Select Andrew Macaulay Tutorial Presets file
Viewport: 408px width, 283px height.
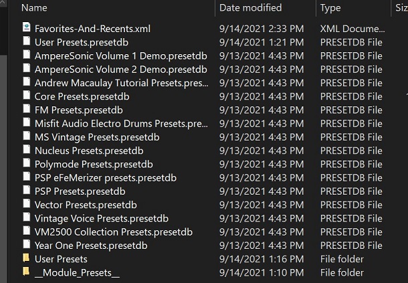[x=121, y=83]
